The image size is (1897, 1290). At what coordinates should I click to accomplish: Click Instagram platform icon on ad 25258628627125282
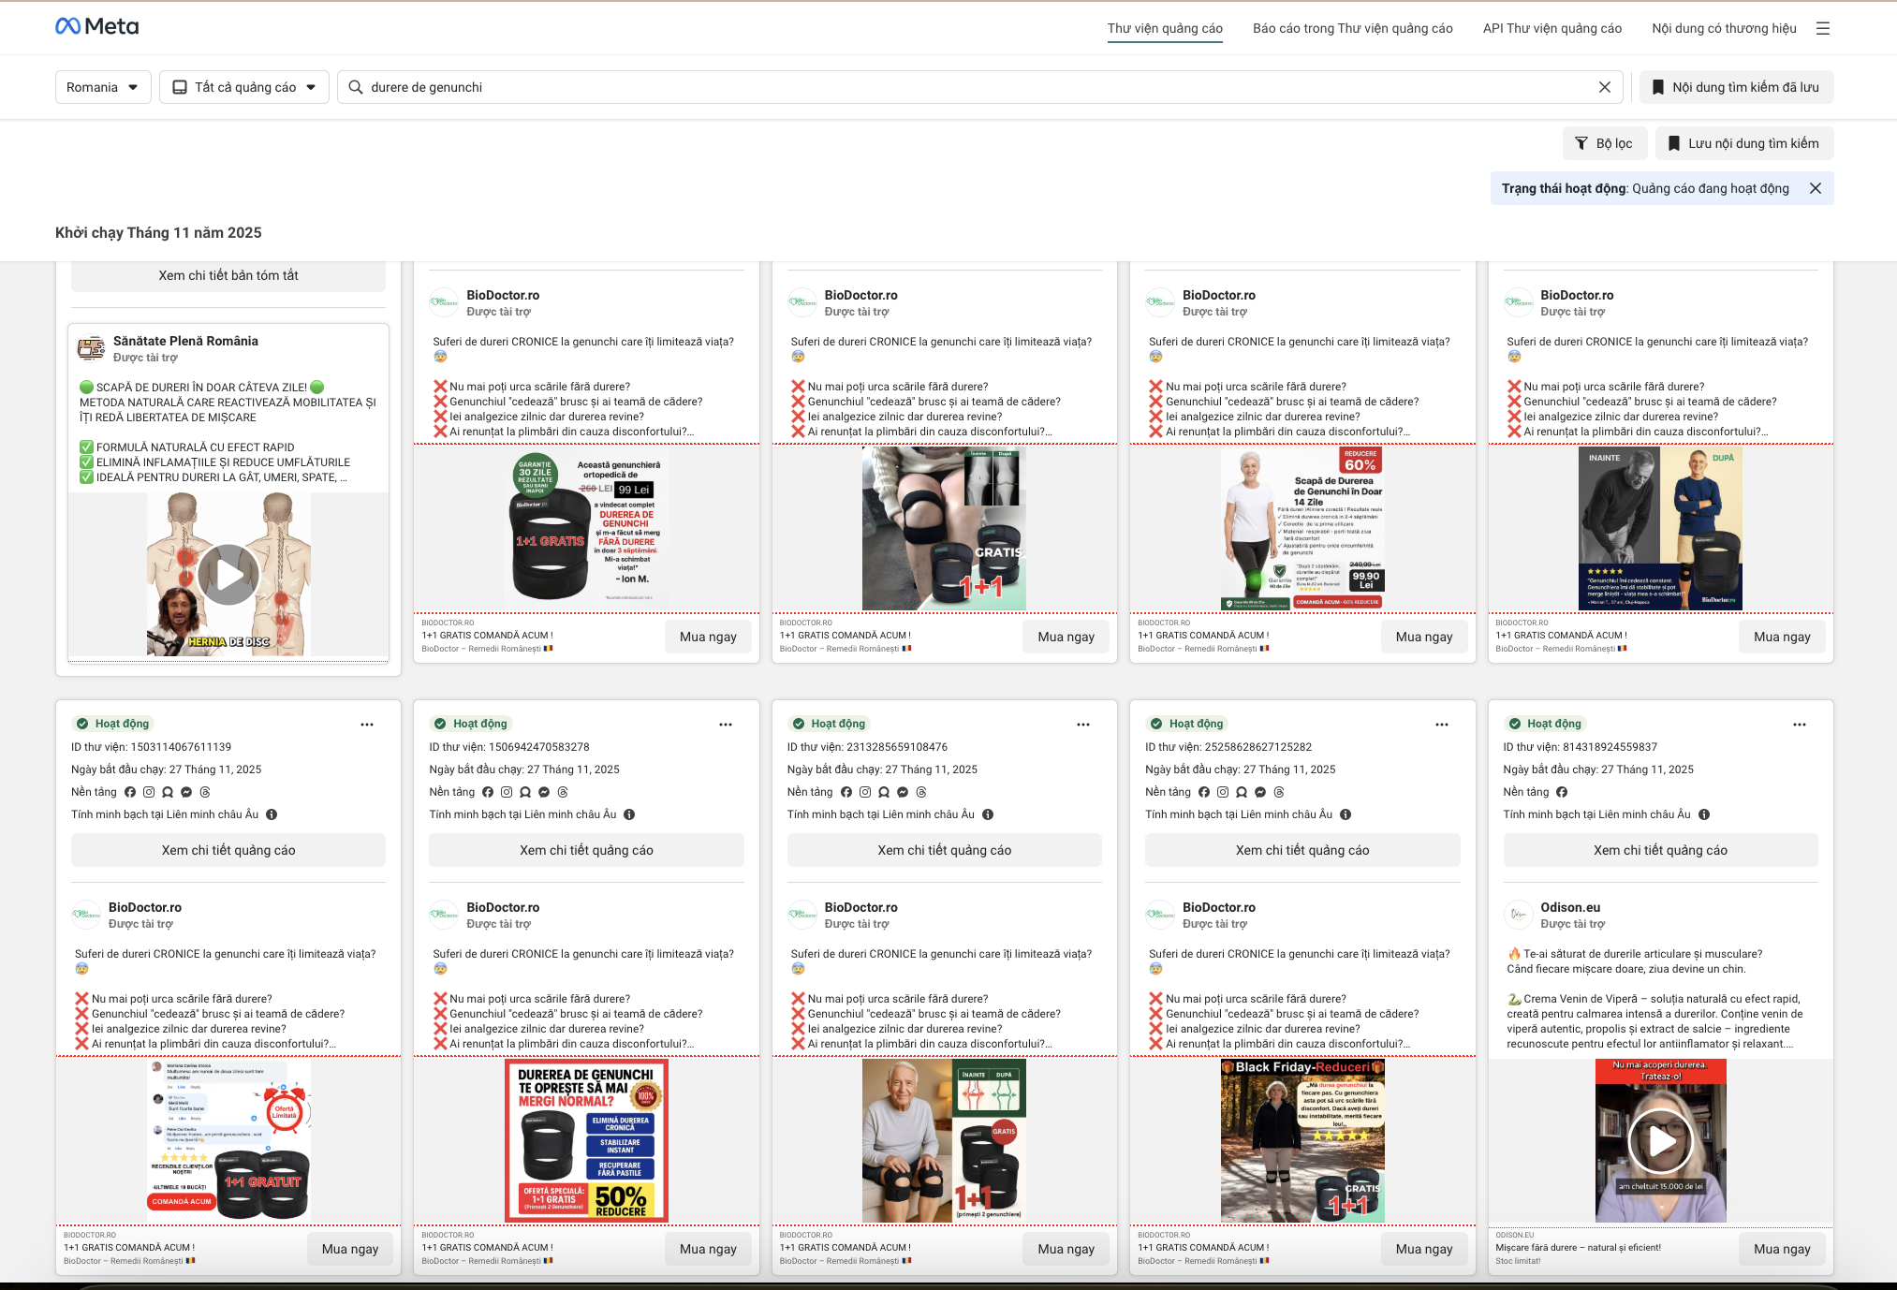1223,792
